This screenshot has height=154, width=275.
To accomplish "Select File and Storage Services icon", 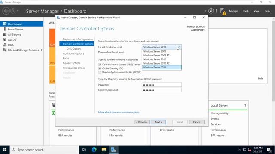I will pos(5,50).
